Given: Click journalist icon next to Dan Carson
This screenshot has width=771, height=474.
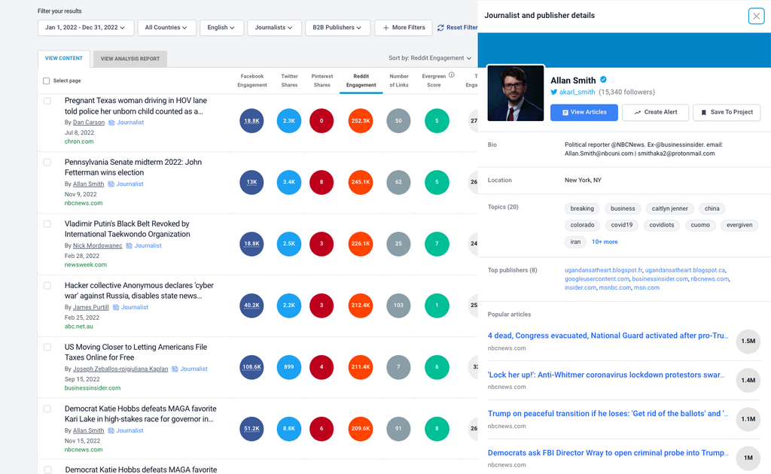Looking at the screenshot, I should [x=111, y=122].
